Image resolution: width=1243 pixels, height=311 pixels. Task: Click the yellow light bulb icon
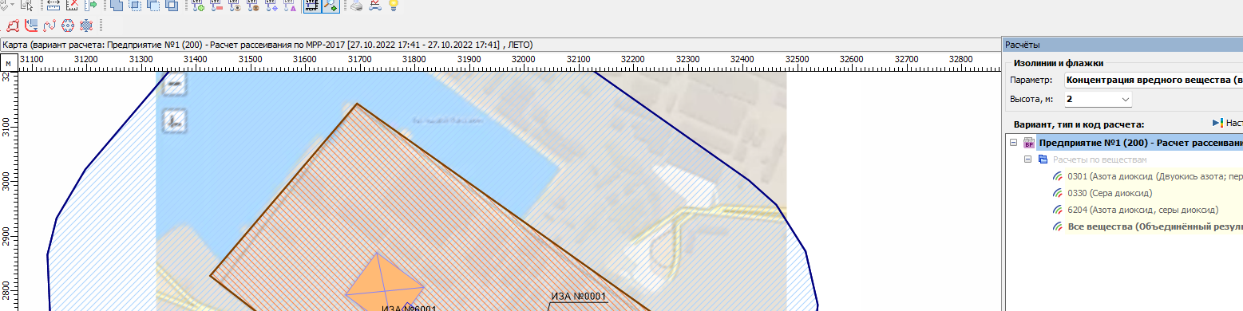393,5
